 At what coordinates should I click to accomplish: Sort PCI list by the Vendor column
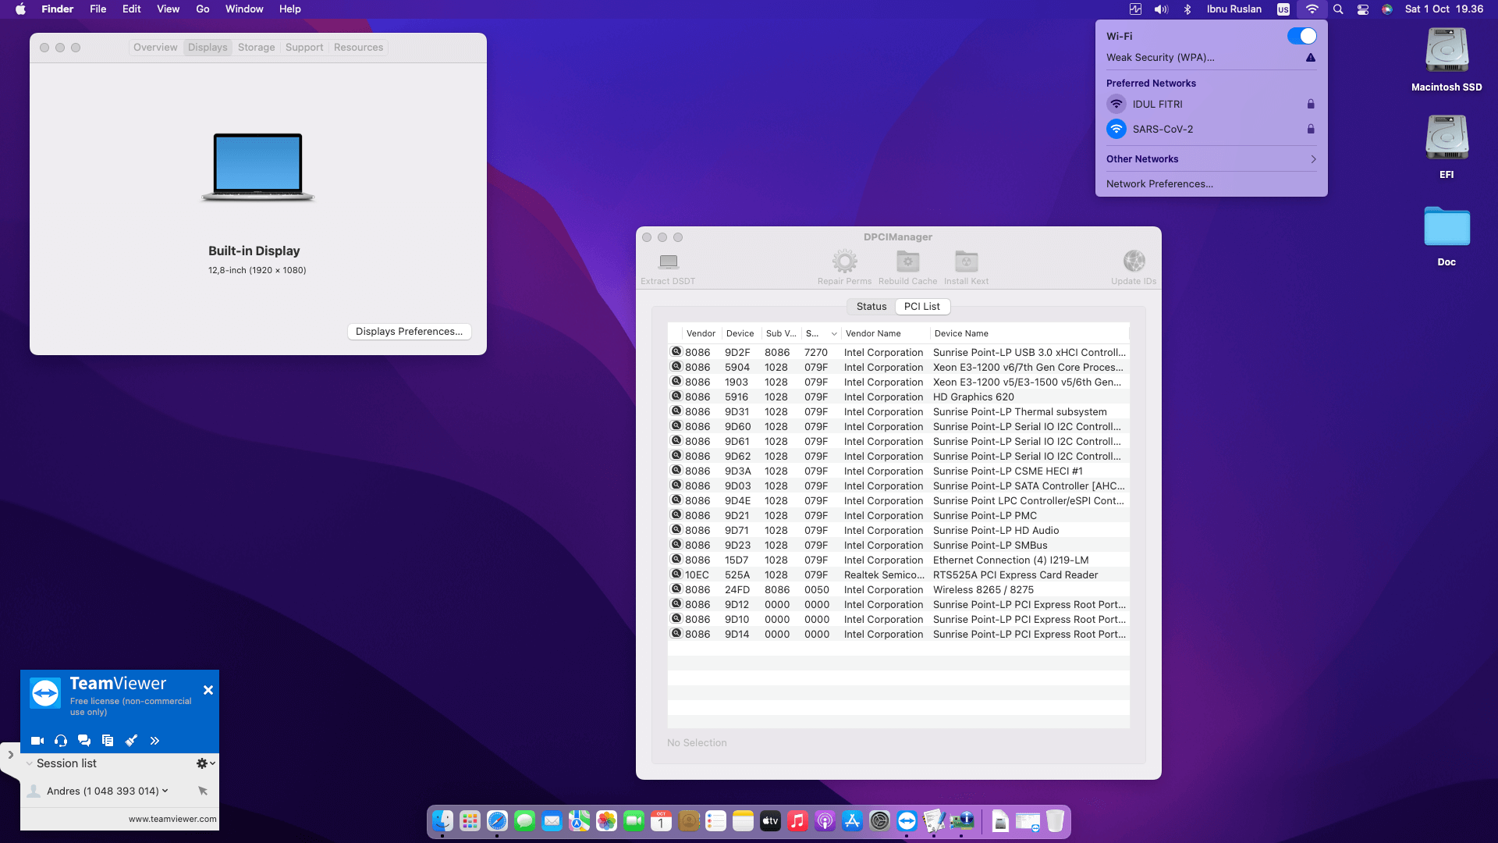701,334
